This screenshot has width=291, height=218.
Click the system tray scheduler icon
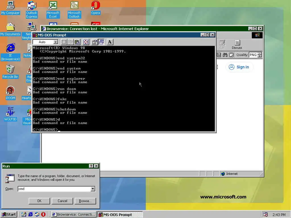pyautogui.click(x=265, y=215)
